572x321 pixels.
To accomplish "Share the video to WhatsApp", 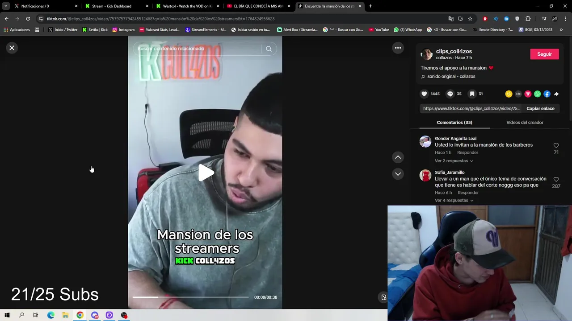I will 538,94.
